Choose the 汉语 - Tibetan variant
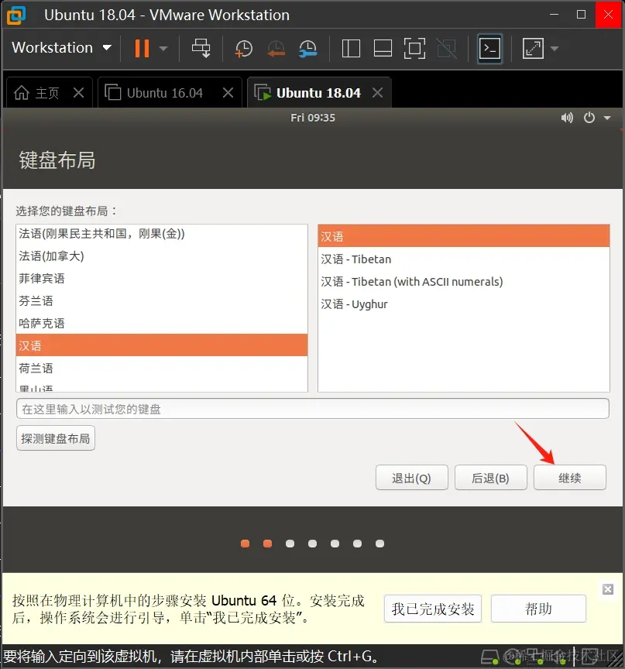This screenshot has width=625, height=669. tap(464, 259)
